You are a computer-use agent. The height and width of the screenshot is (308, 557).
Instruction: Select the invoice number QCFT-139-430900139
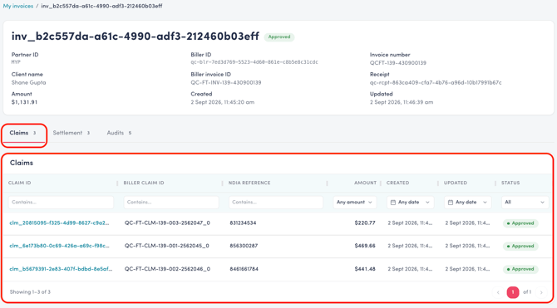(398, 63)
